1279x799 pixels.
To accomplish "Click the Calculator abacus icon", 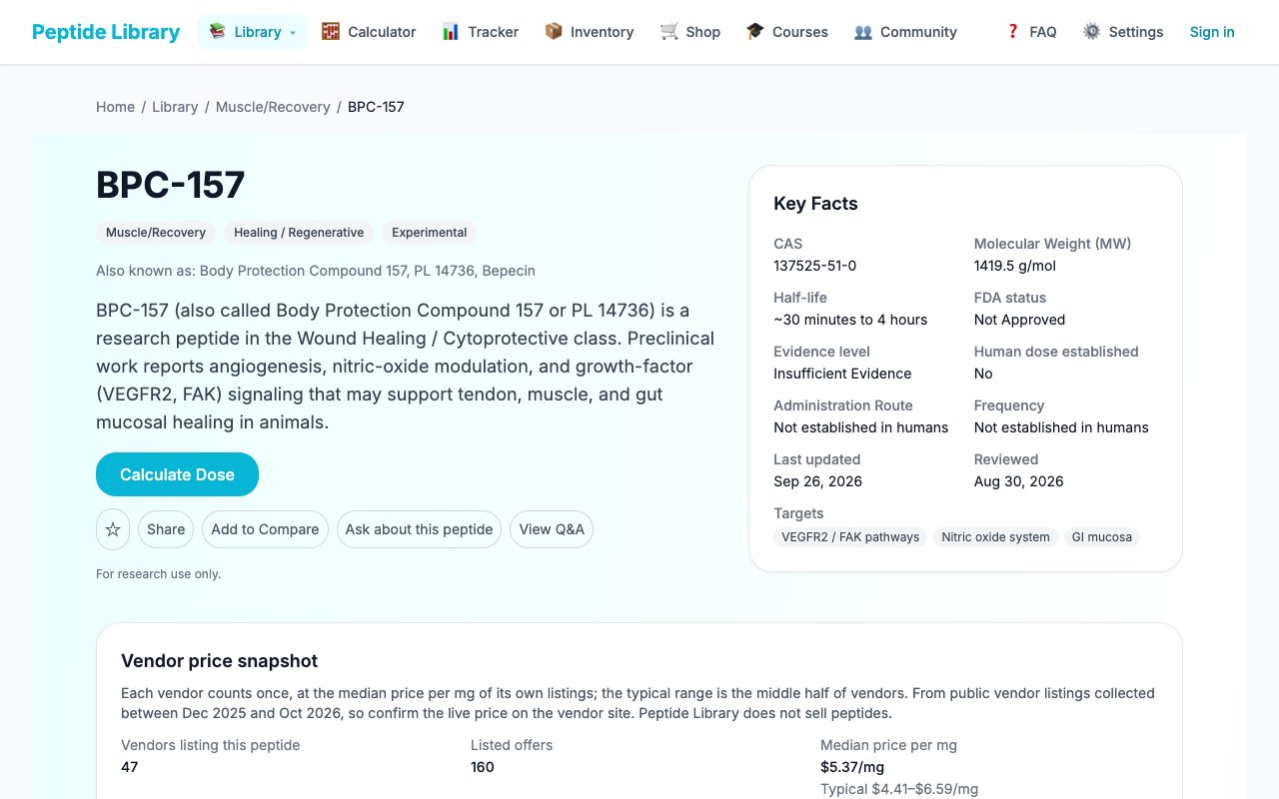I will 331,32.
